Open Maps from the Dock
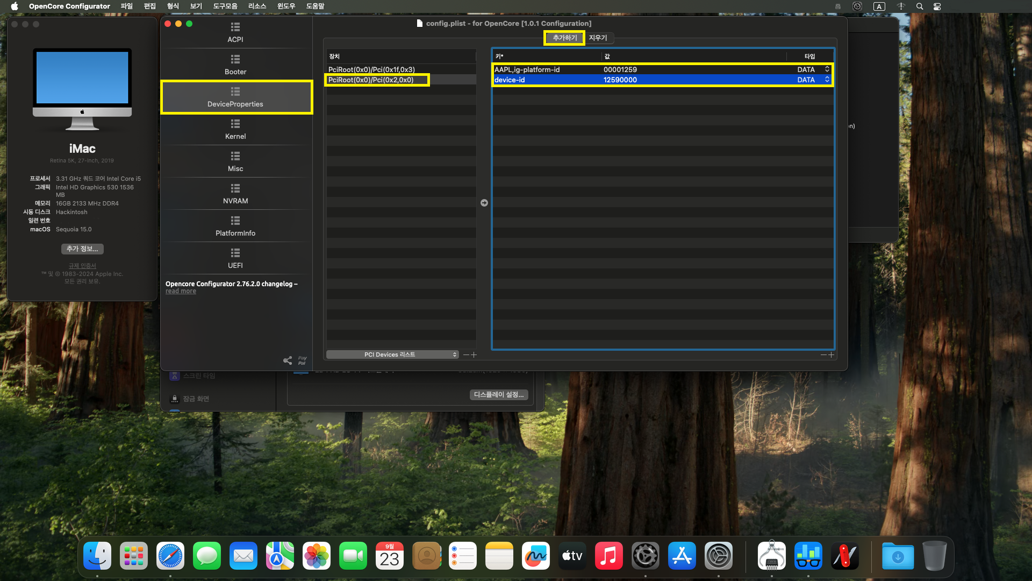Viewport: 1032px width, 581px height. [x=280, y=556]
